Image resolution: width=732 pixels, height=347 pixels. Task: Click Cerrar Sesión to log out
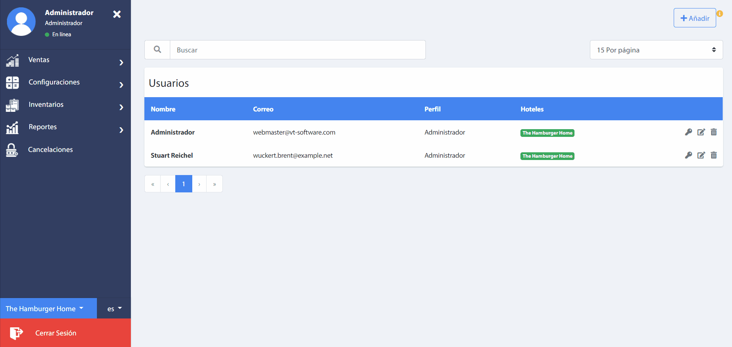[x=56, y=333]
